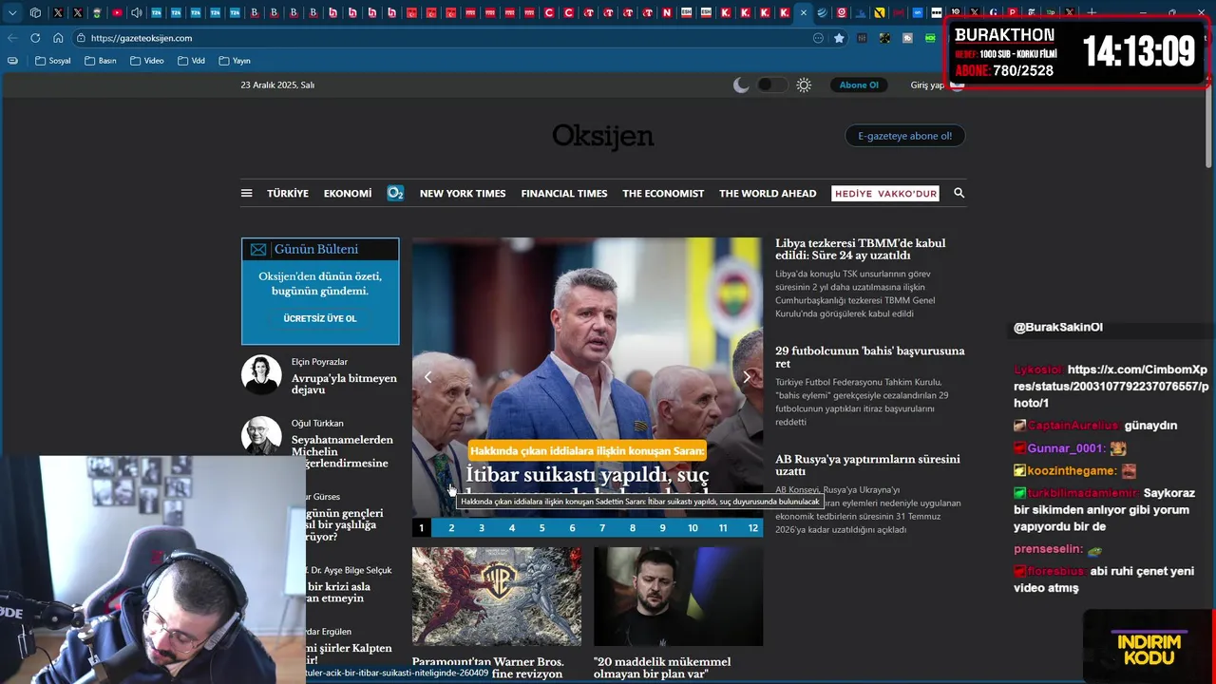
Task: Open the Basın bookmarks folder
Action: point(101,61)
